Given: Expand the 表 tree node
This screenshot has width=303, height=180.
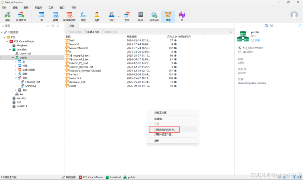Looking at the screenshot, I should point(16,62).
